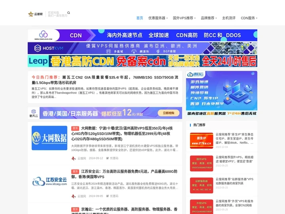Open the 站群服务器 red thumbnail
The width and height of the screenshot is (285, 214).
[x=201, y=185]
